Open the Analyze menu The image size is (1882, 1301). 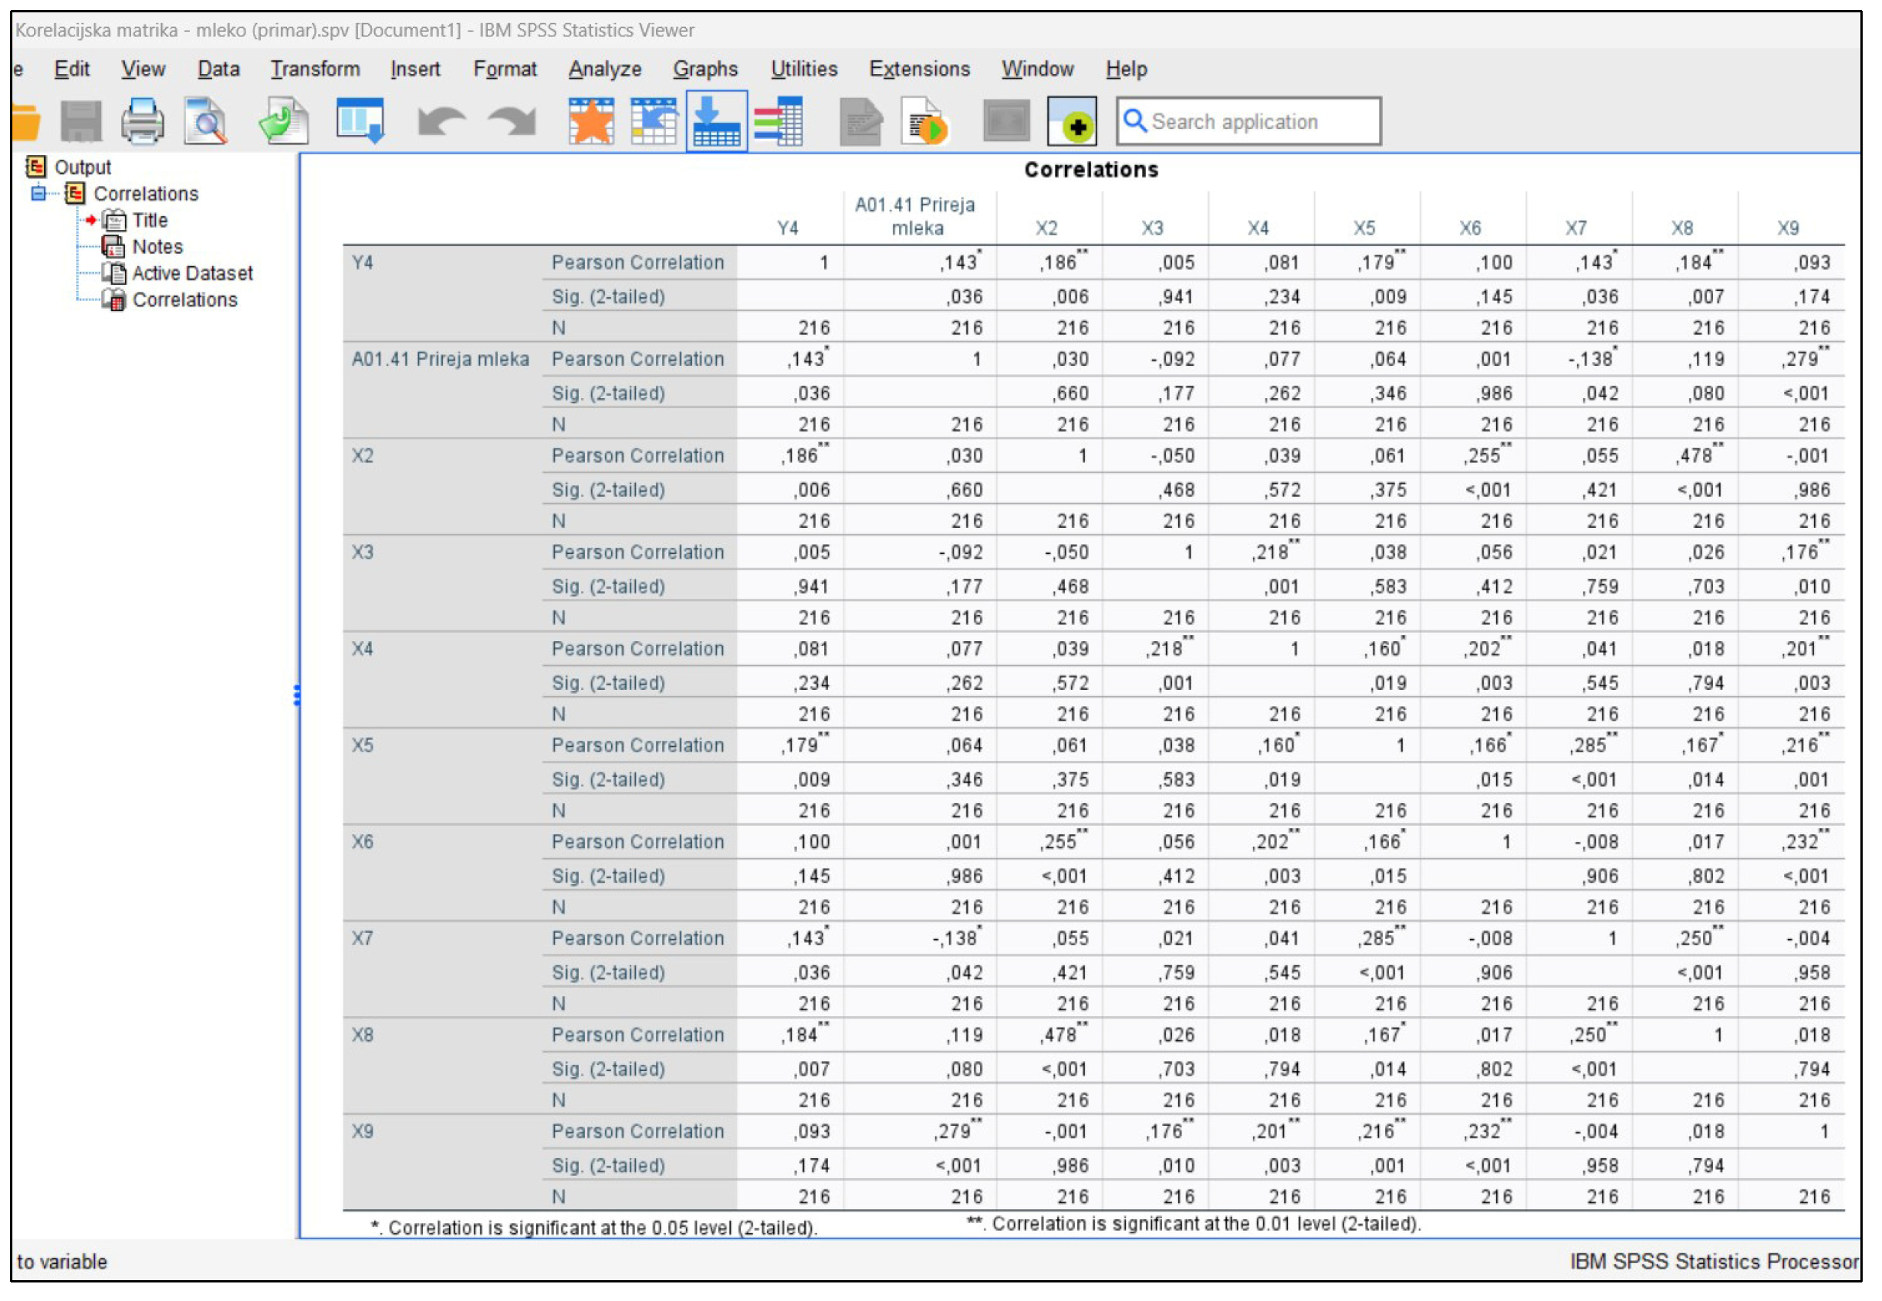[605, 69]
